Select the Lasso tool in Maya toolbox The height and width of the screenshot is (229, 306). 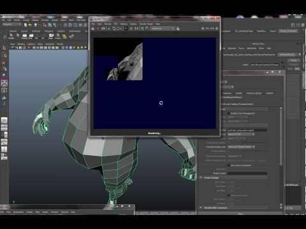pyautogui.click(x=4, y=55)
